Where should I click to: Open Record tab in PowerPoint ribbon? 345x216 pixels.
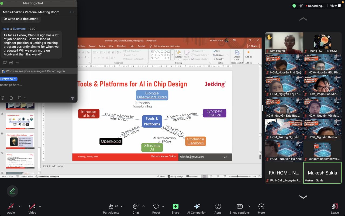point(92,46)
